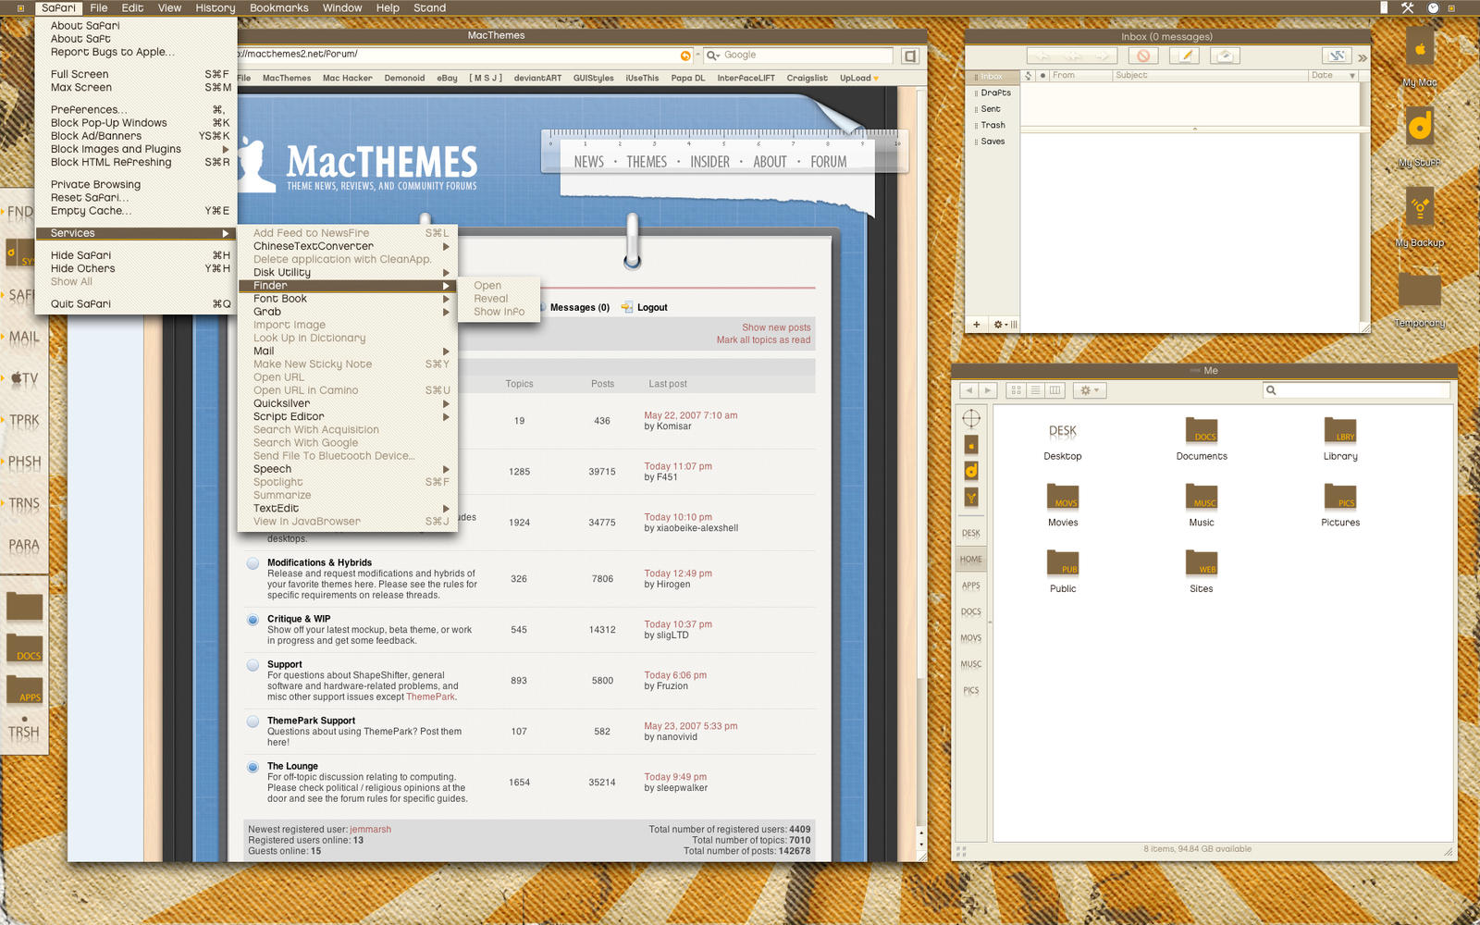Viewport: 1480px width, 925px height.
Task: Open the DOCS folder in the Dock
Action: point(25,647)
